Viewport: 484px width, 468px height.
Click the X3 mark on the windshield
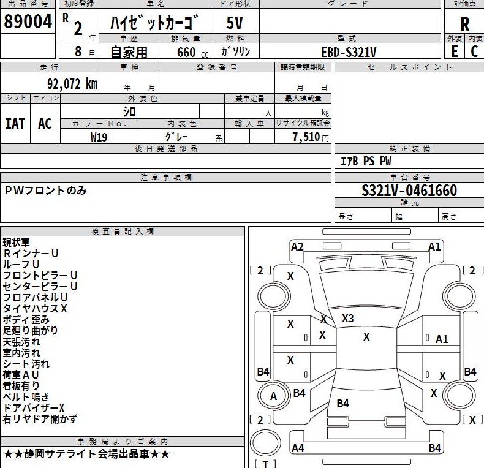(347, 318)
